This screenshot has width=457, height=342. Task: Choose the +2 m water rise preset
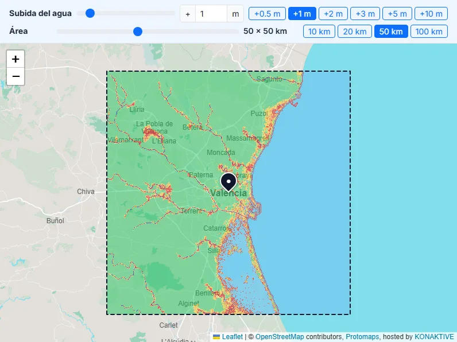tap(333, 14)
